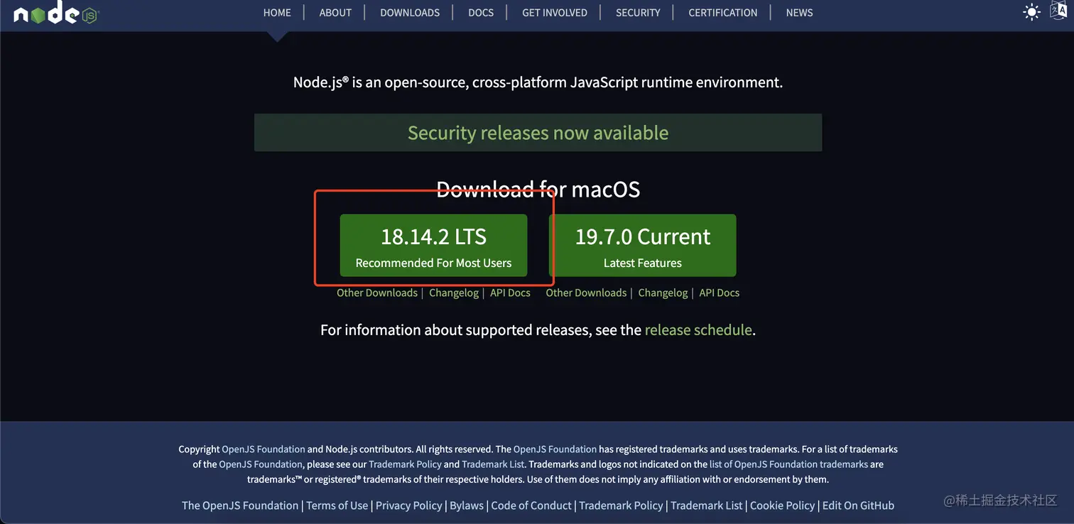1074x524 pixels.
Task: Toggle dark mode with the sun icon
Action: coord(1031,12)
